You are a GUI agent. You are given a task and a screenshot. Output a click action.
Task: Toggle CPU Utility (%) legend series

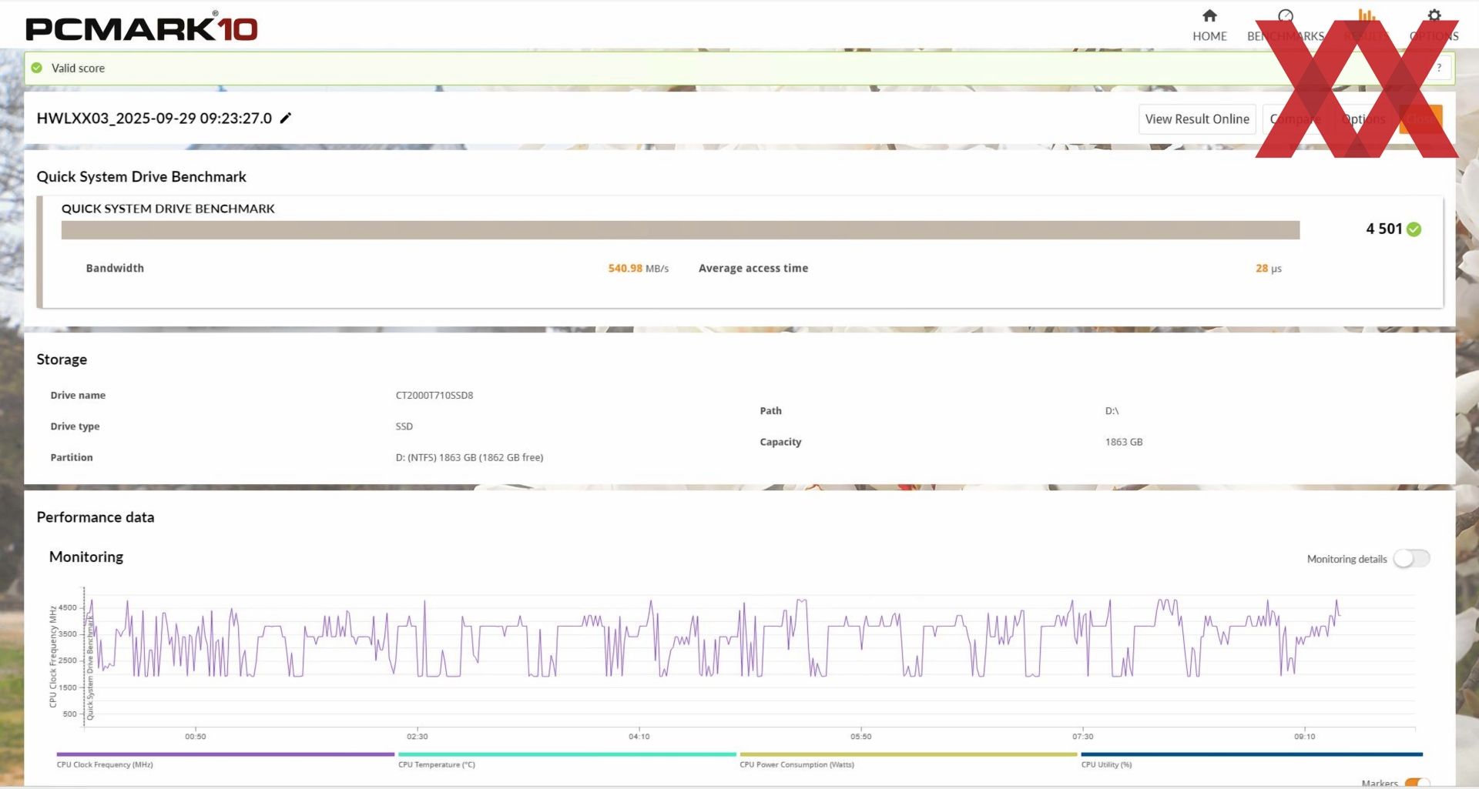coord(1252,759)
